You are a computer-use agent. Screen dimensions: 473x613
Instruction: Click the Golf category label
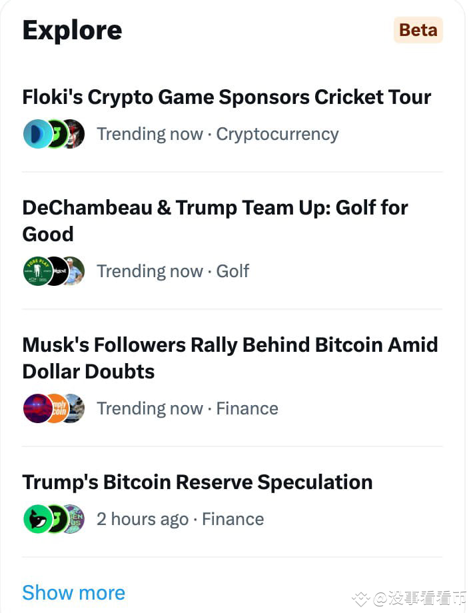(233, 271)
